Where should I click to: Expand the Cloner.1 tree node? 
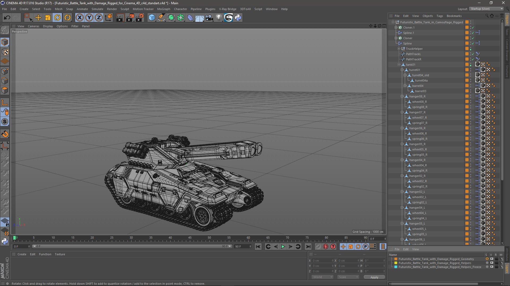[x=396, y=28]
